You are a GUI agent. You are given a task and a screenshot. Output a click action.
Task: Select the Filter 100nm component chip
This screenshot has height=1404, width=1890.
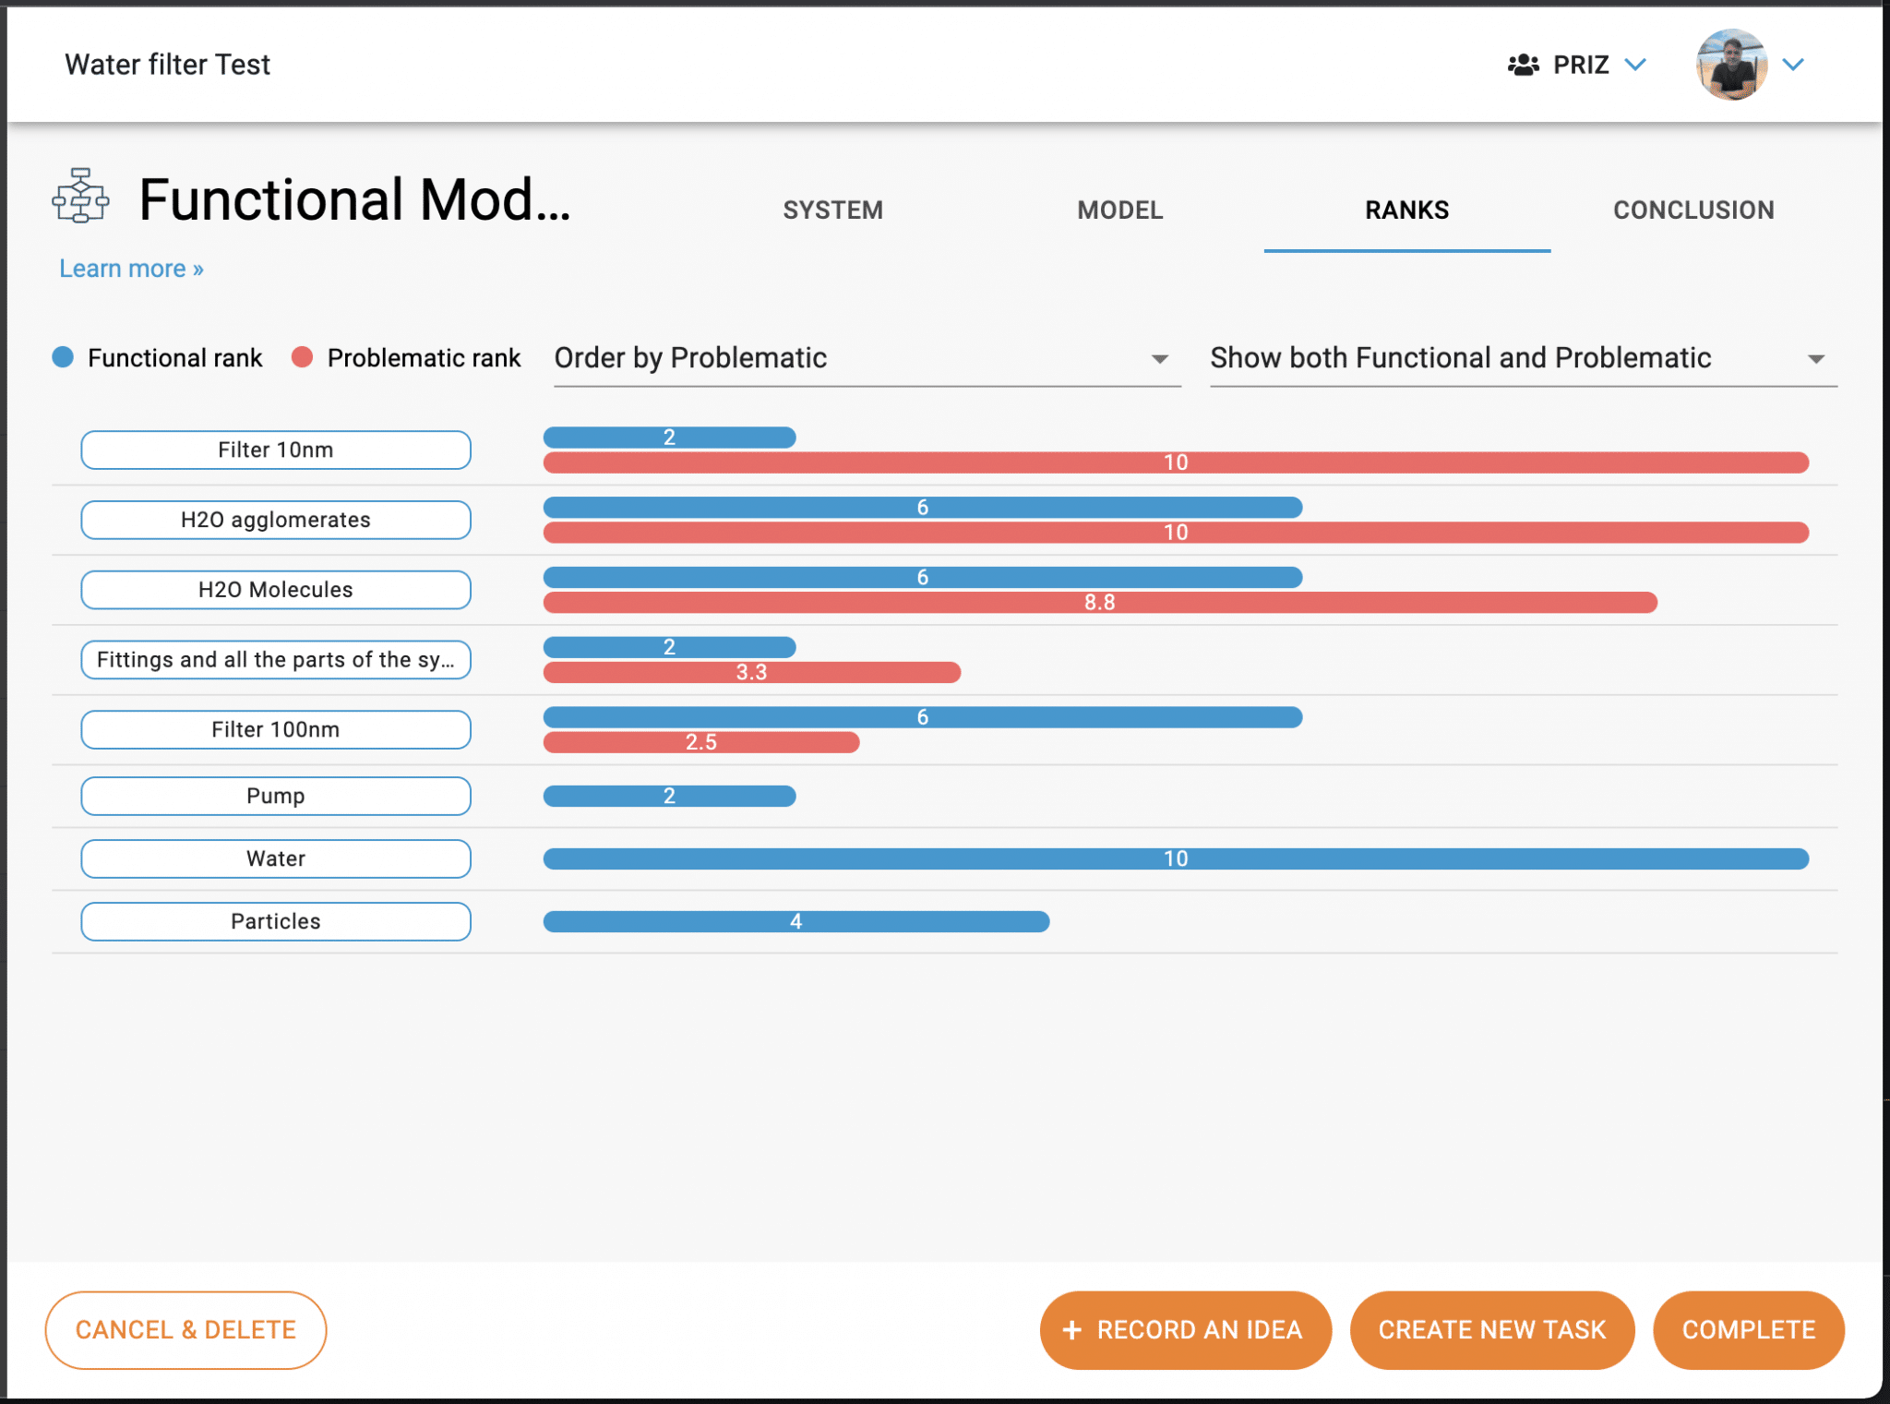(x=275, y=729)
